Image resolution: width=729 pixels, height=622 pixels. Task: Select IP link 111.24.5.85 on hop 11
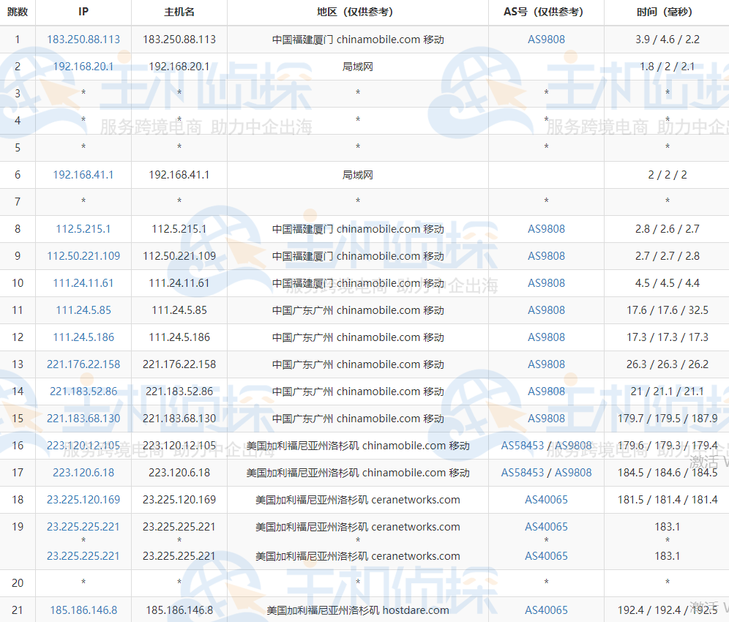coord(83,310)
